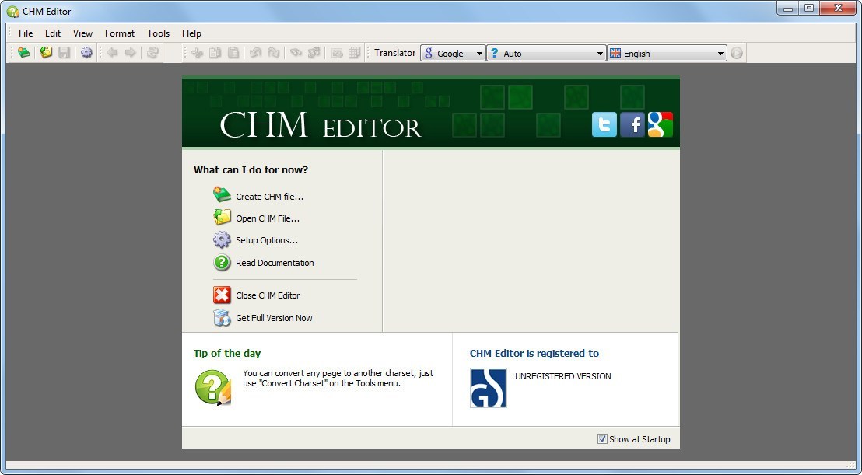Click the 'Close CHM Editor' link
Image resolution: width=862 pixels, height=475 pixels.
tap(268, 295)
